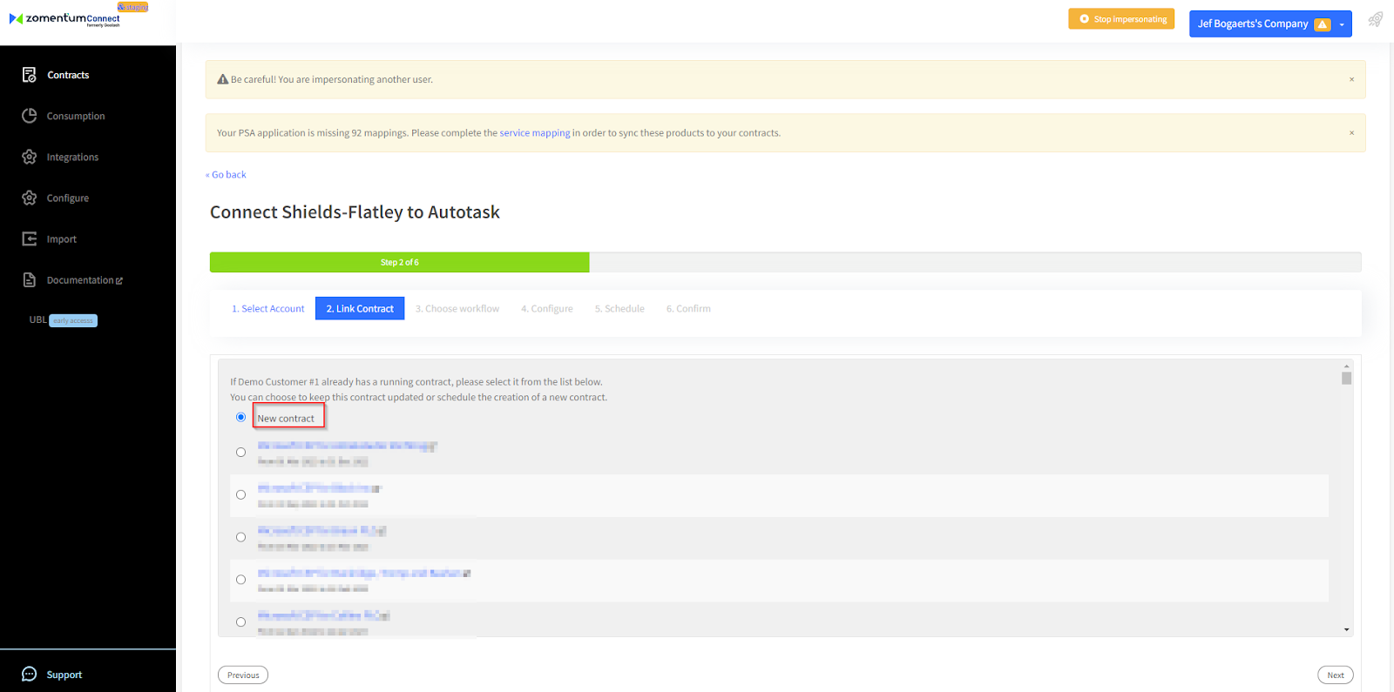The height and width of the screenshot is (692, 1394).
Task: Select the fourth blurred contract radio button
Action: tap(240, 579)
